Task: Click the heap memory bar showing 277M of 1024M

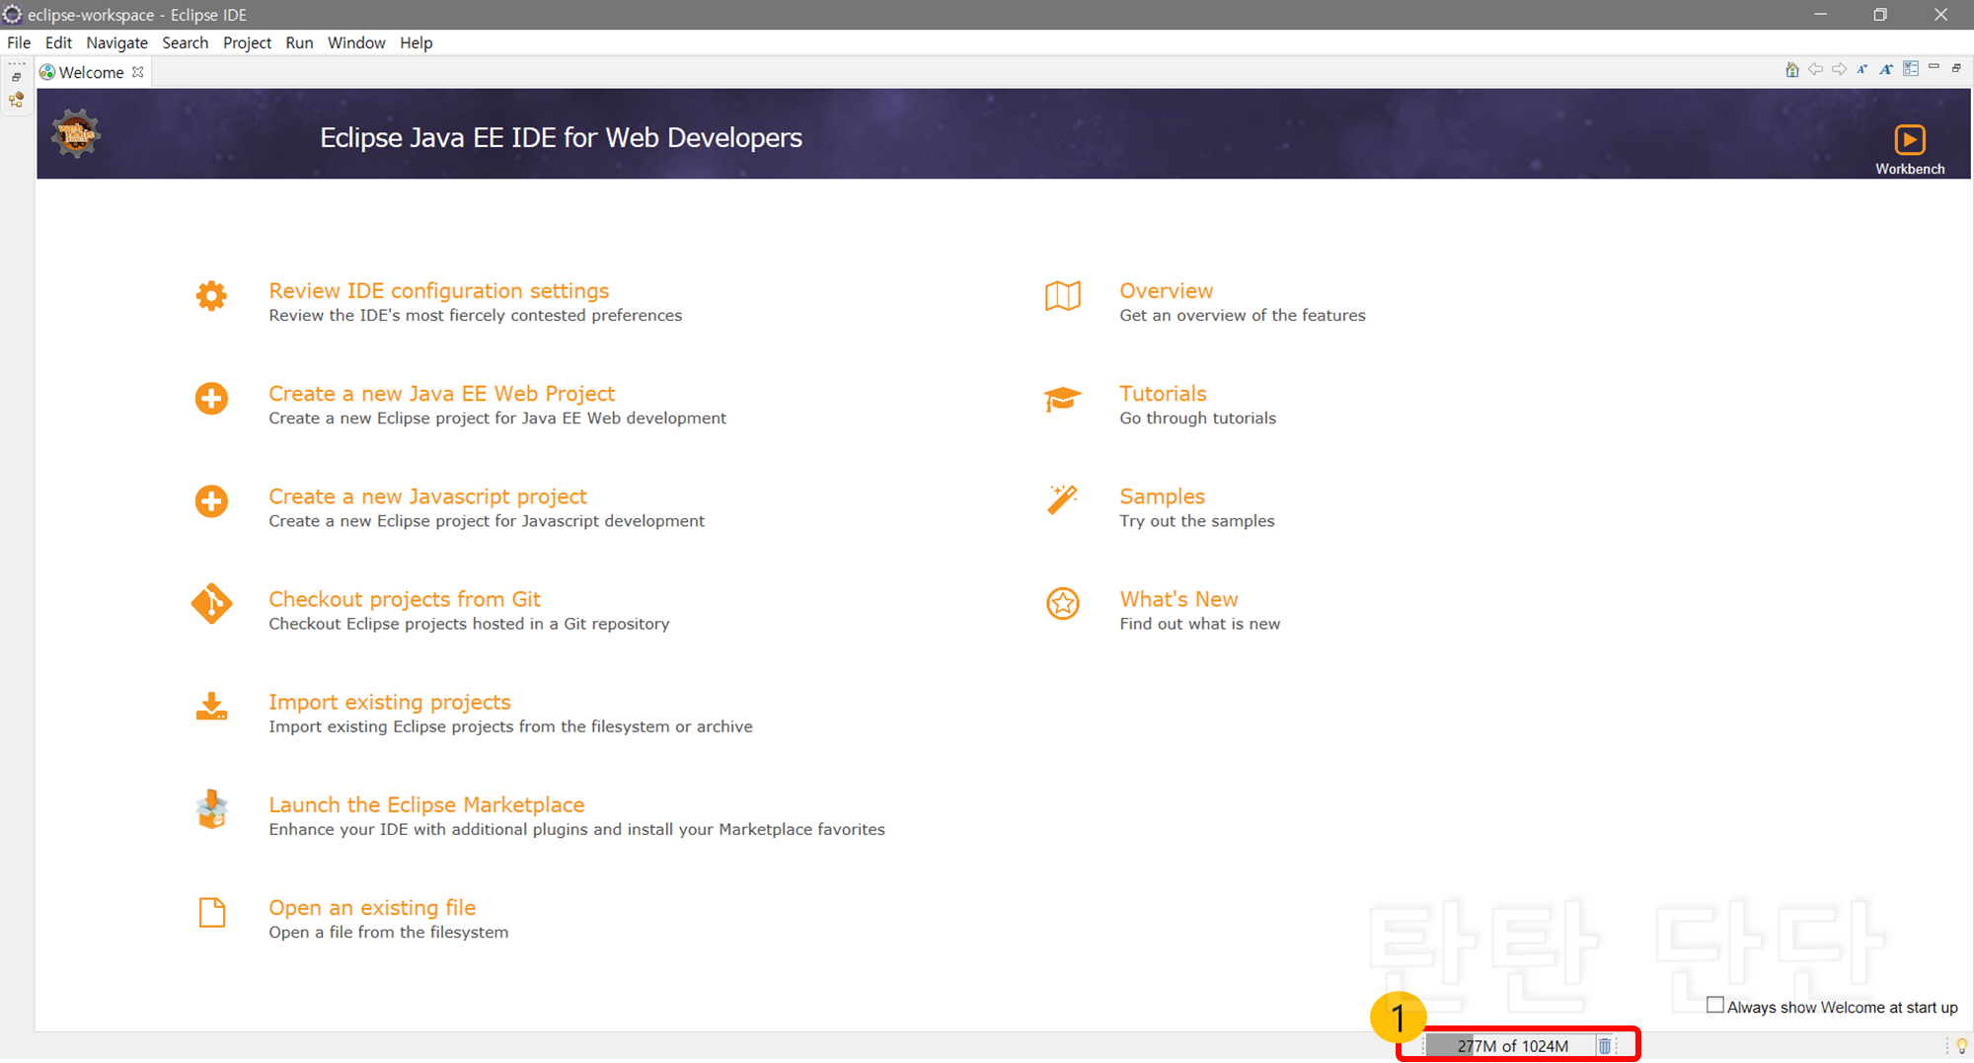Action: point(1511,1046)
